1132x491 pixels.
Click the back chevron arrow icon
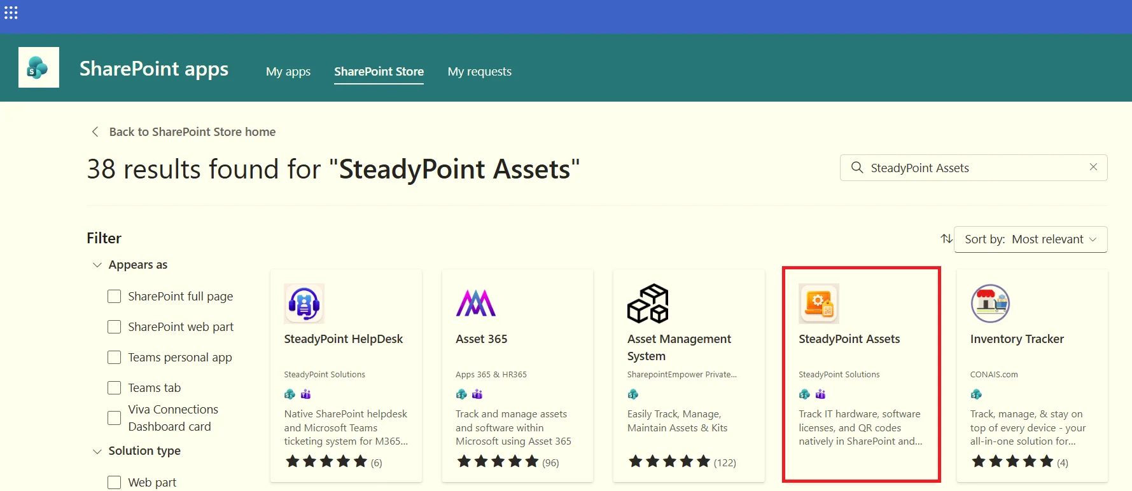95,131
